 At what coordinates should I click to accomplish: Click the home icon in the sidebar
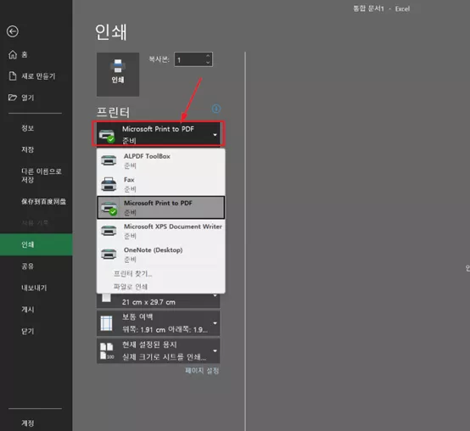pos(13,54)
